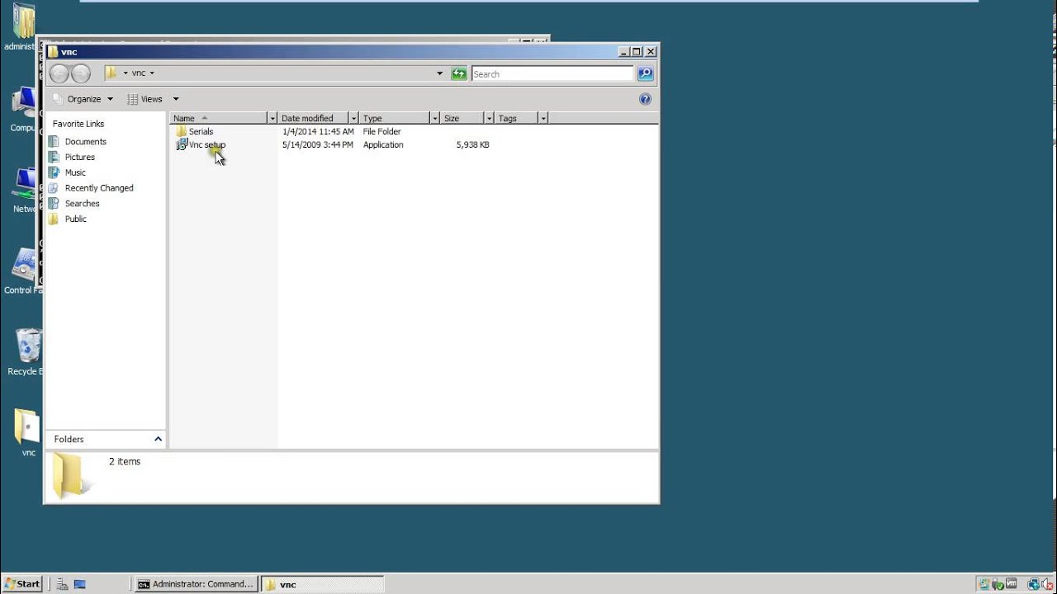Click the Back navigation arrow button
The image size is (1057, 594).
click(59, 73)
